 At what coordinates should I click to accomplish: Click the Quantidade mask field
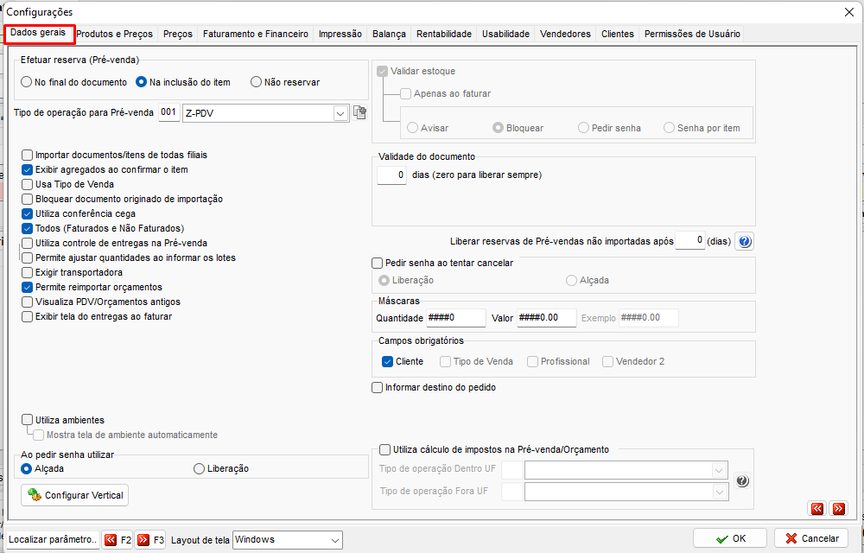pos(456,318)
